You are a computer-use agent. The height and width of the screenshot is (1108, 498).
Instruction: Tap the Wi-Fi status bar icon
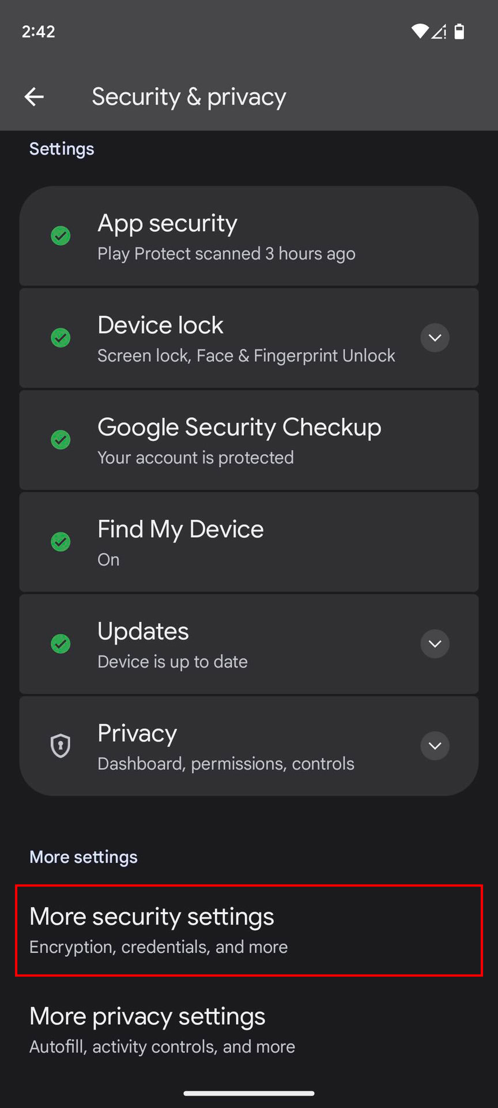pyautogui.click(x=420, y=31)
